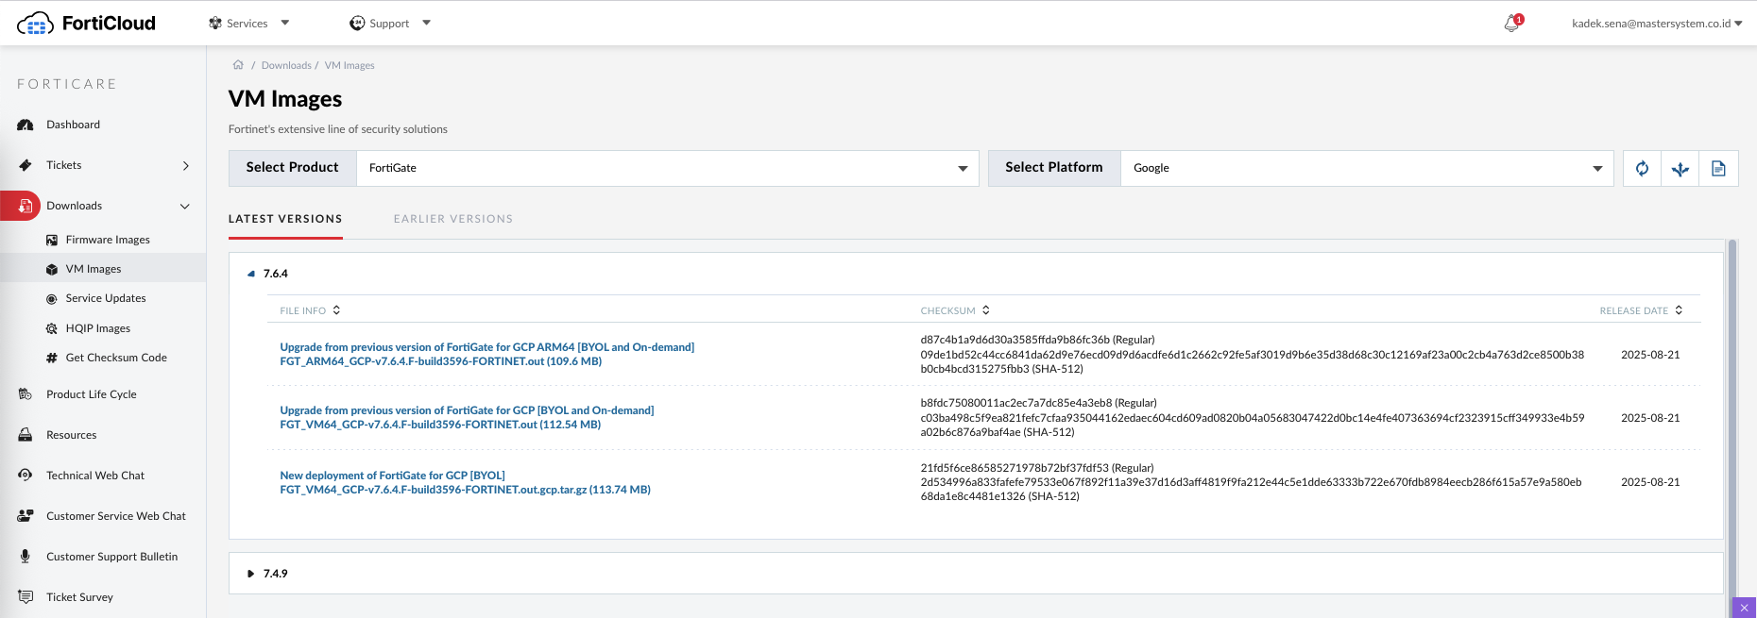
Task: Download the FGT_ARM64_GCP upgrade file
Action: 440,361
